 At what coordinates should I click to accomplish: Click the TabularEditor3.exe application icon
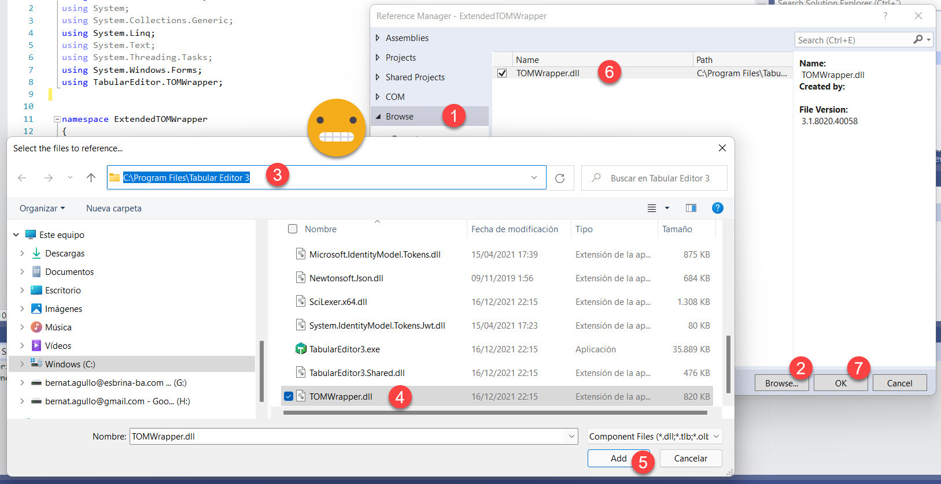301,349
